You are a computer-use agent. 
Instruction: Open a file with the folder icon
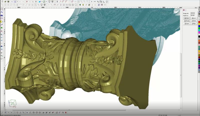point(5,1)
